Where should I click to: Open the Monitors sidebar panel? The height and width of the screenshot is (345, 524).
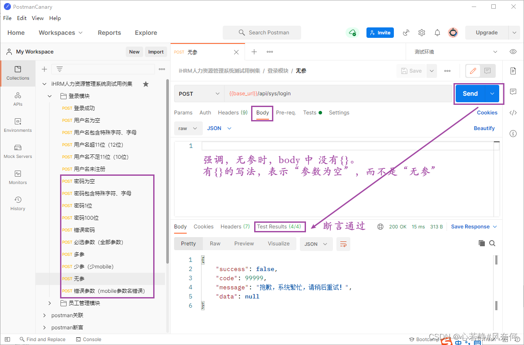tap(18, 178)
